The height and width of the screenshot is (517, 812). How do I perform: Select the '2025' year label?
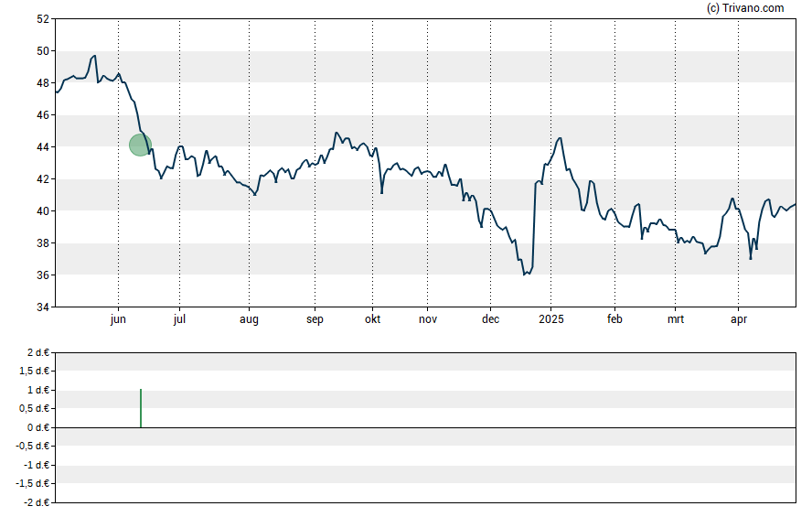pos(551,319)
